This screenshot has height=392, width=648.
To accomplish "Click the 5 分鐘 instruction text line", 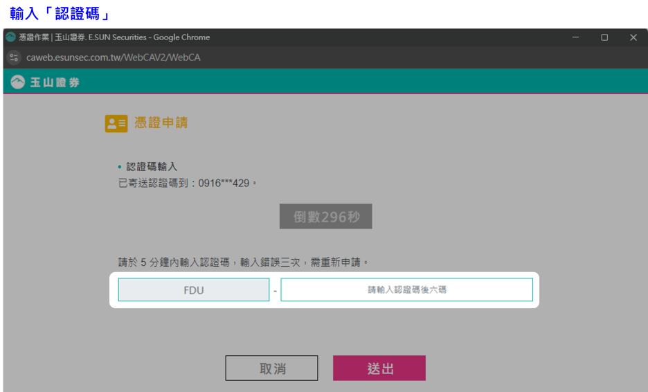I will pyautogui.click(x=244, y=262).
